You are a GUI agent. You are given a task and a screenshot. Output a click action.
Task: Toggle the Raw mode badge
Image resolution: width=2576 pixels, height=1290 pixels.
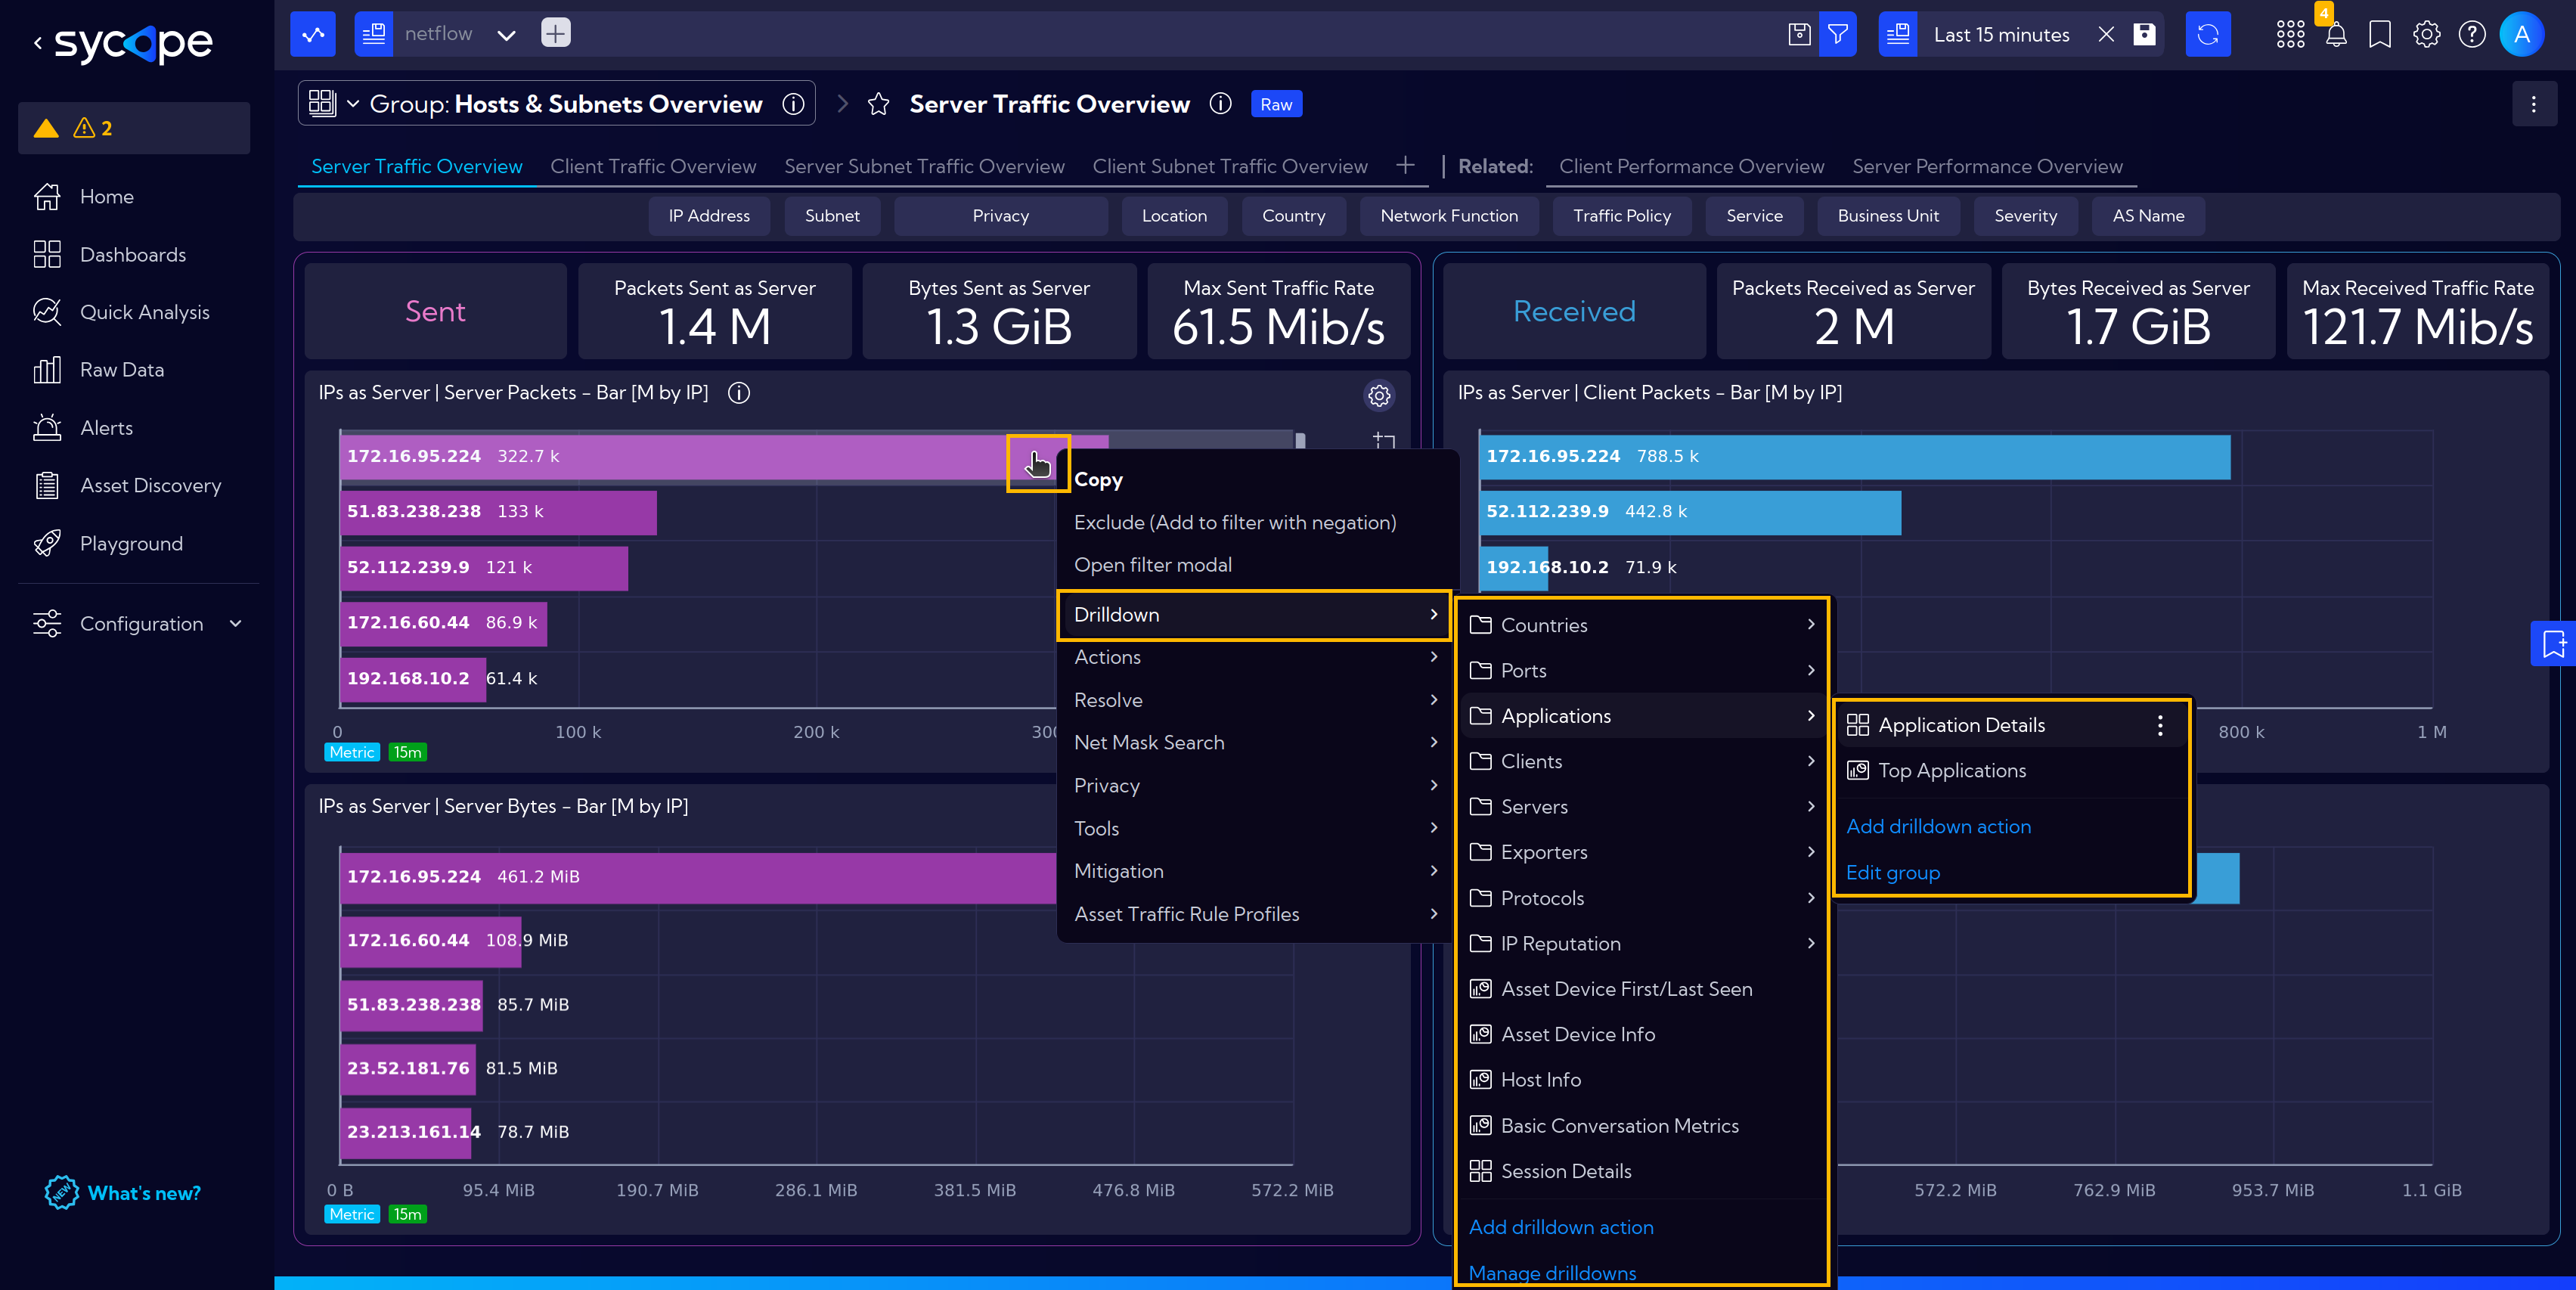1276,104
